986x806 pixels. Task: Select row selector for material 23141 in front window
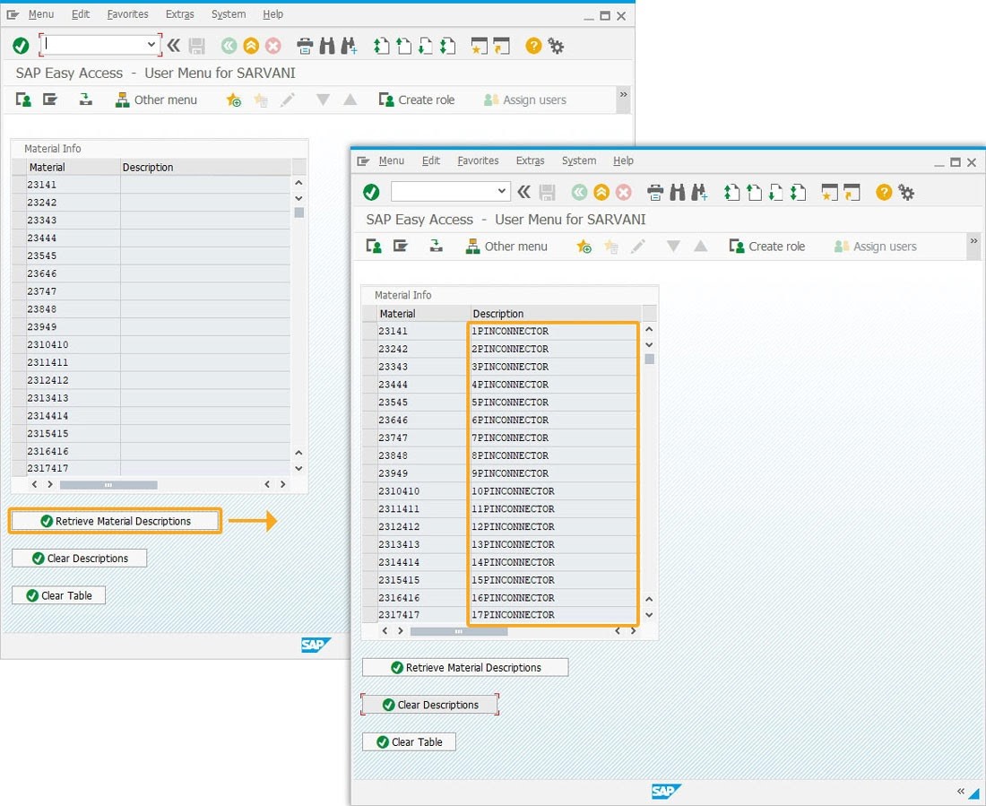369,331
